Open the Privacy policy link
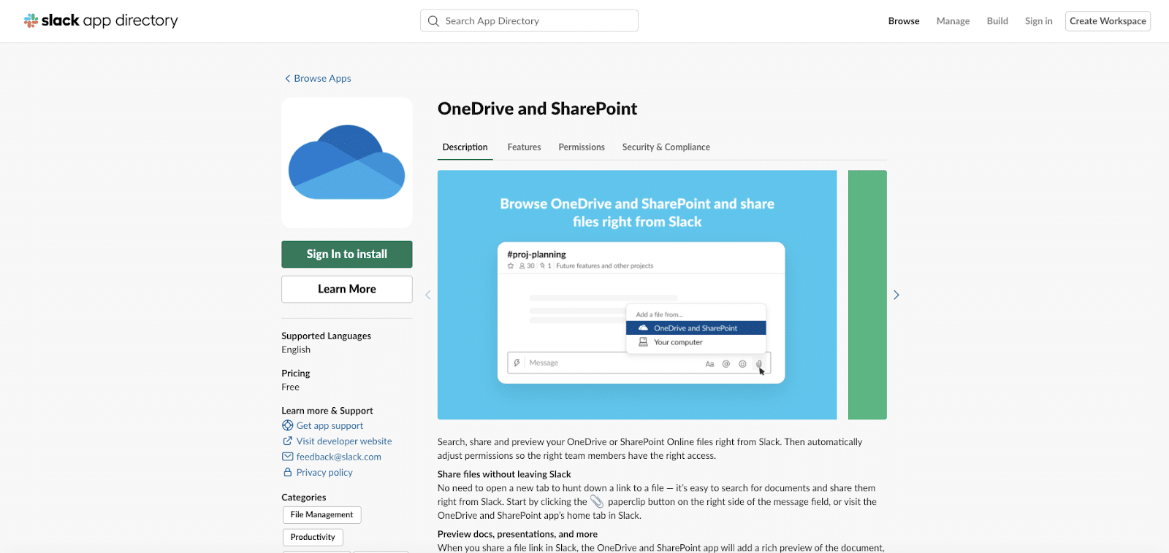The image size is (1169, 553). 324,473
